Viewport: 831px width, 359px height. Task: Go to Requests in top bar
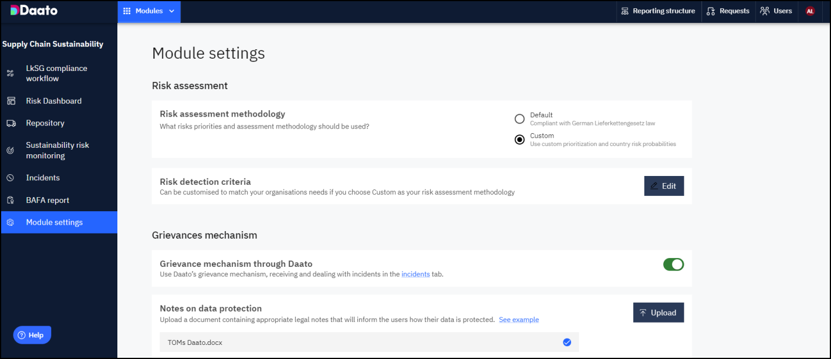tap(728, 11)
